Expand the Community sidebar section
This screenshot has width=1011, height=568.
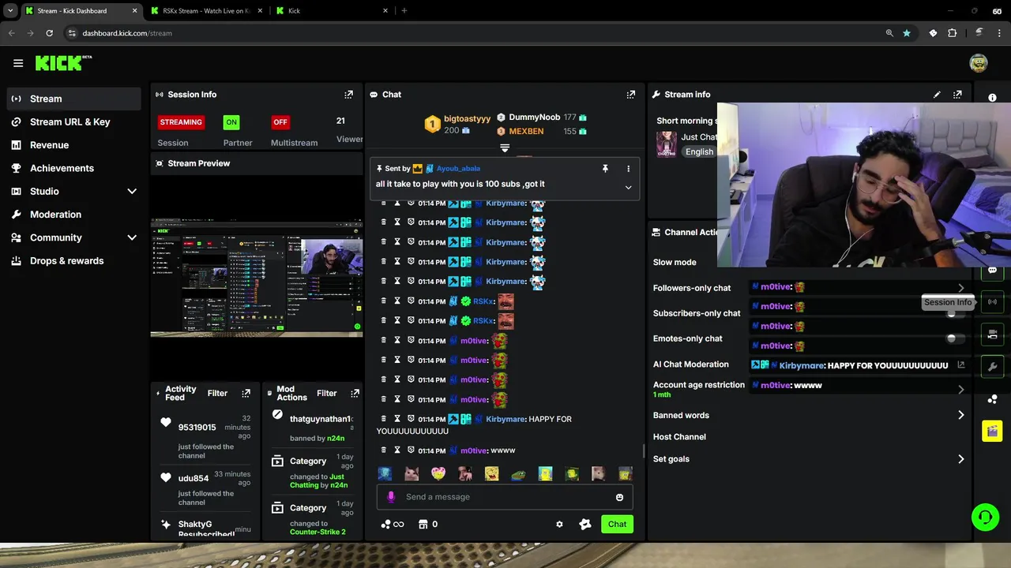(x=132, y=237)
